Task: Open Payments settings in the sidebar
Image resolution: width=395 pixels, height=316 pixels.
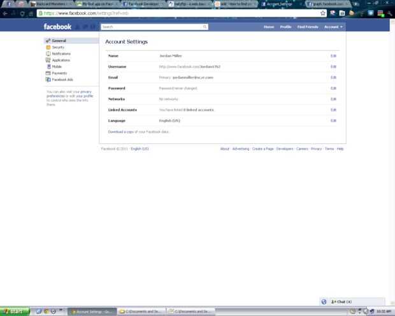Action: (x=56, y=73)
